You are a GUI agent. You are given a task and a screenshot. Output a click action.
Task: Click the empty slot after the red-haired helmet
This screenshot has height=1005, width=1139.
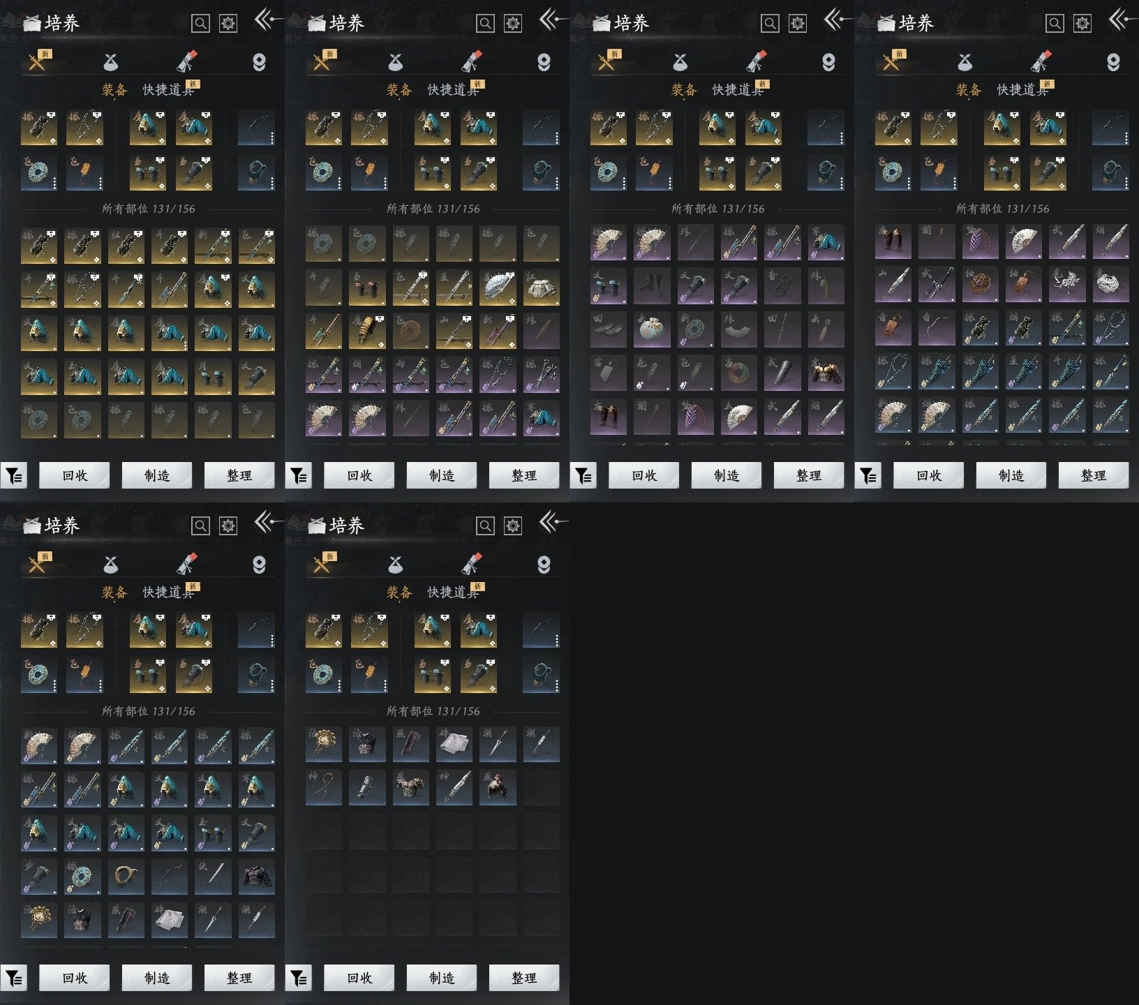tap(541, 788)
